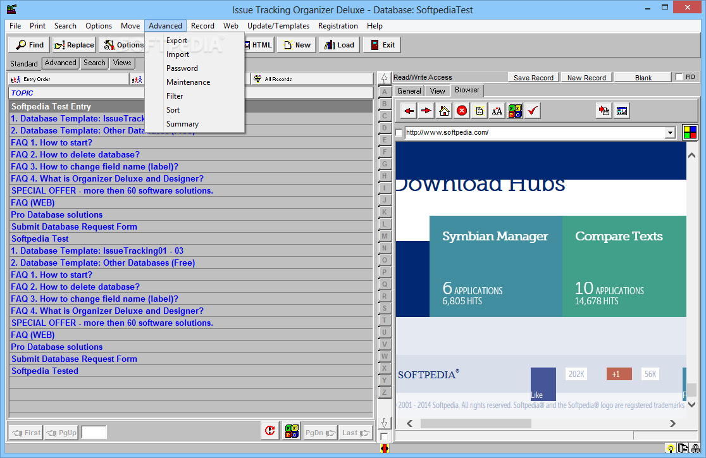This screenshot has height=458, width=706.
Task: Go forward with the red right arrow
Action: pyautogui.click(x=426, y=111)
